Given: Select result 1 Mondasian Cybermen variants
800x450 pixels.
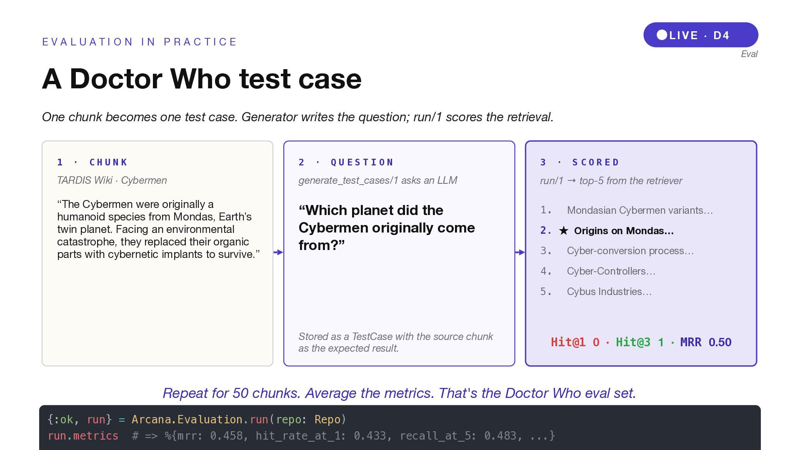Looking at the screenshot, I should click(640, 210).
